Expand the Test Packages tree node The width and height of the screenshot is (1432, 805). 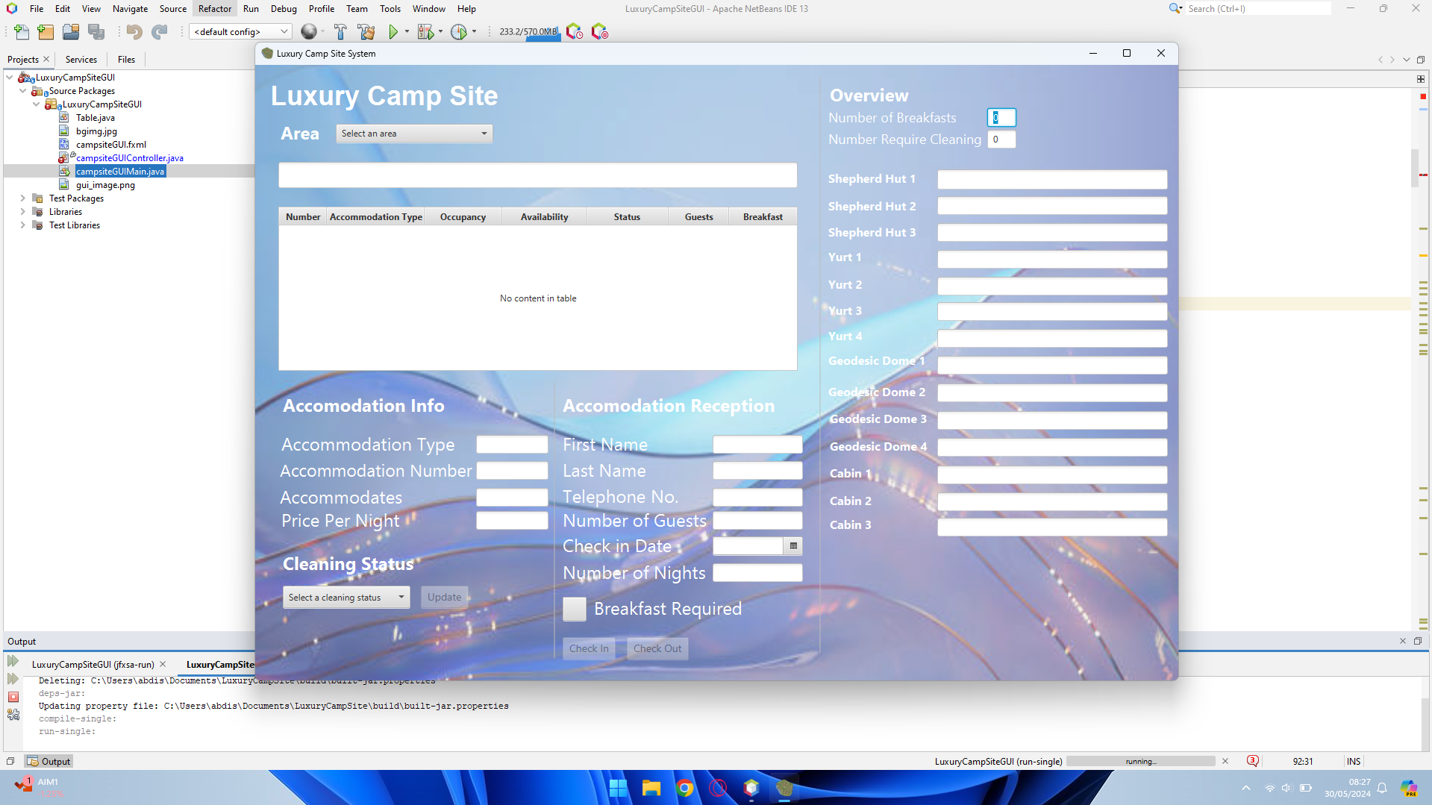[23, 198]
